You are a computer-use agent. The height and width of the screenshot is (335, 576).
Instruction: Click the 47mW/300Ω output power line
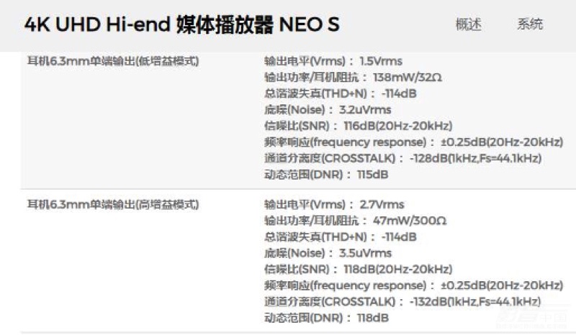(x=355, y=221)
